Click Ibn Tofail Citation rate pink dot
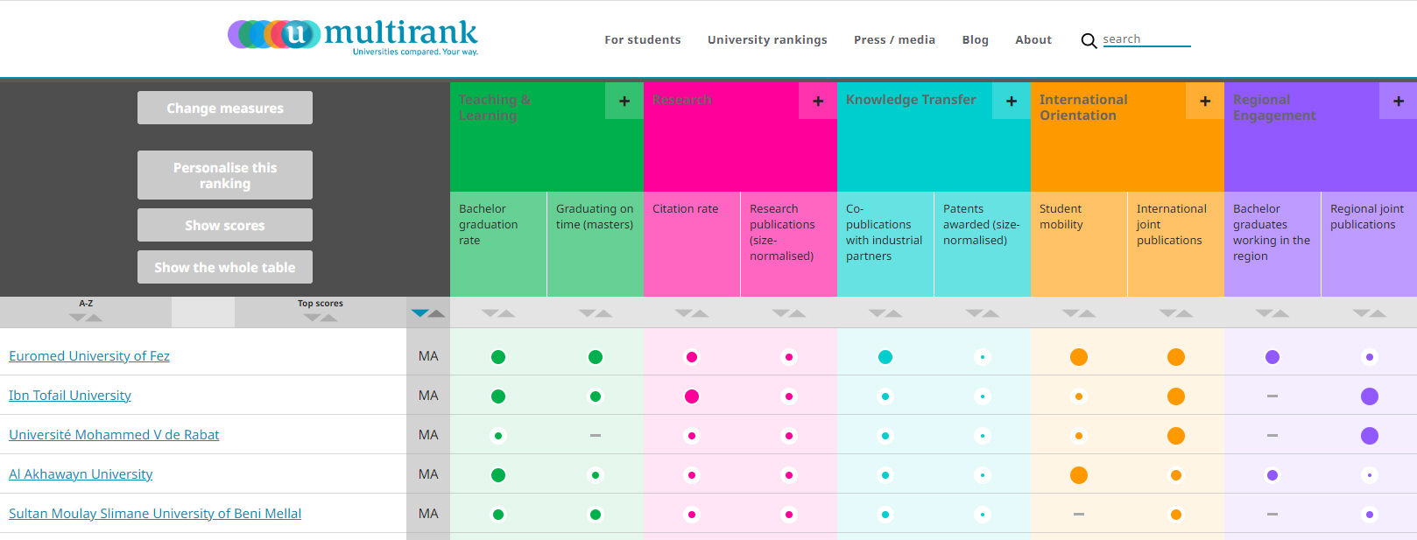This screenshot has width=1417, height=540. (x=692, y=396)
